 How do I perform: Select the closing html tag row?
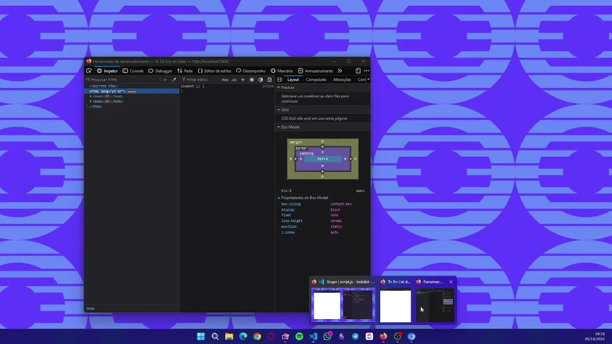(x=96, y=107)
